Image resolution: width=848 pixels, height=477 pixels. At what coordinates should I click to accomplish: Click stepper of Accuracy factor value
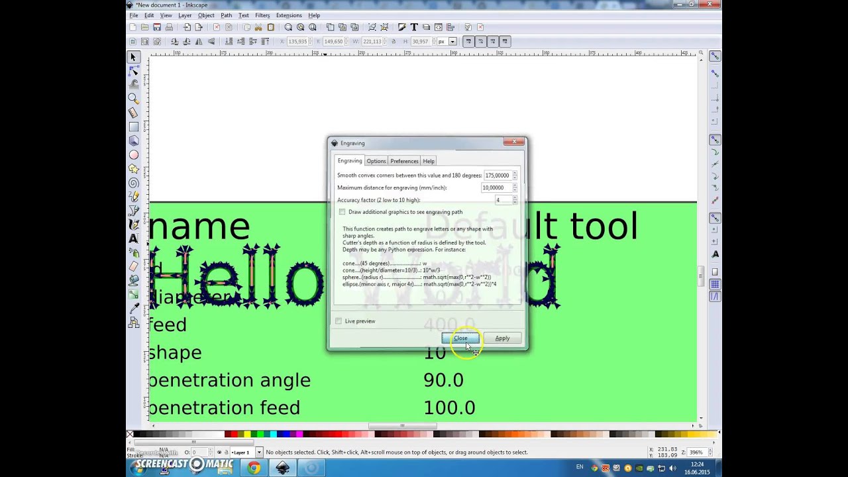[515, 200]
